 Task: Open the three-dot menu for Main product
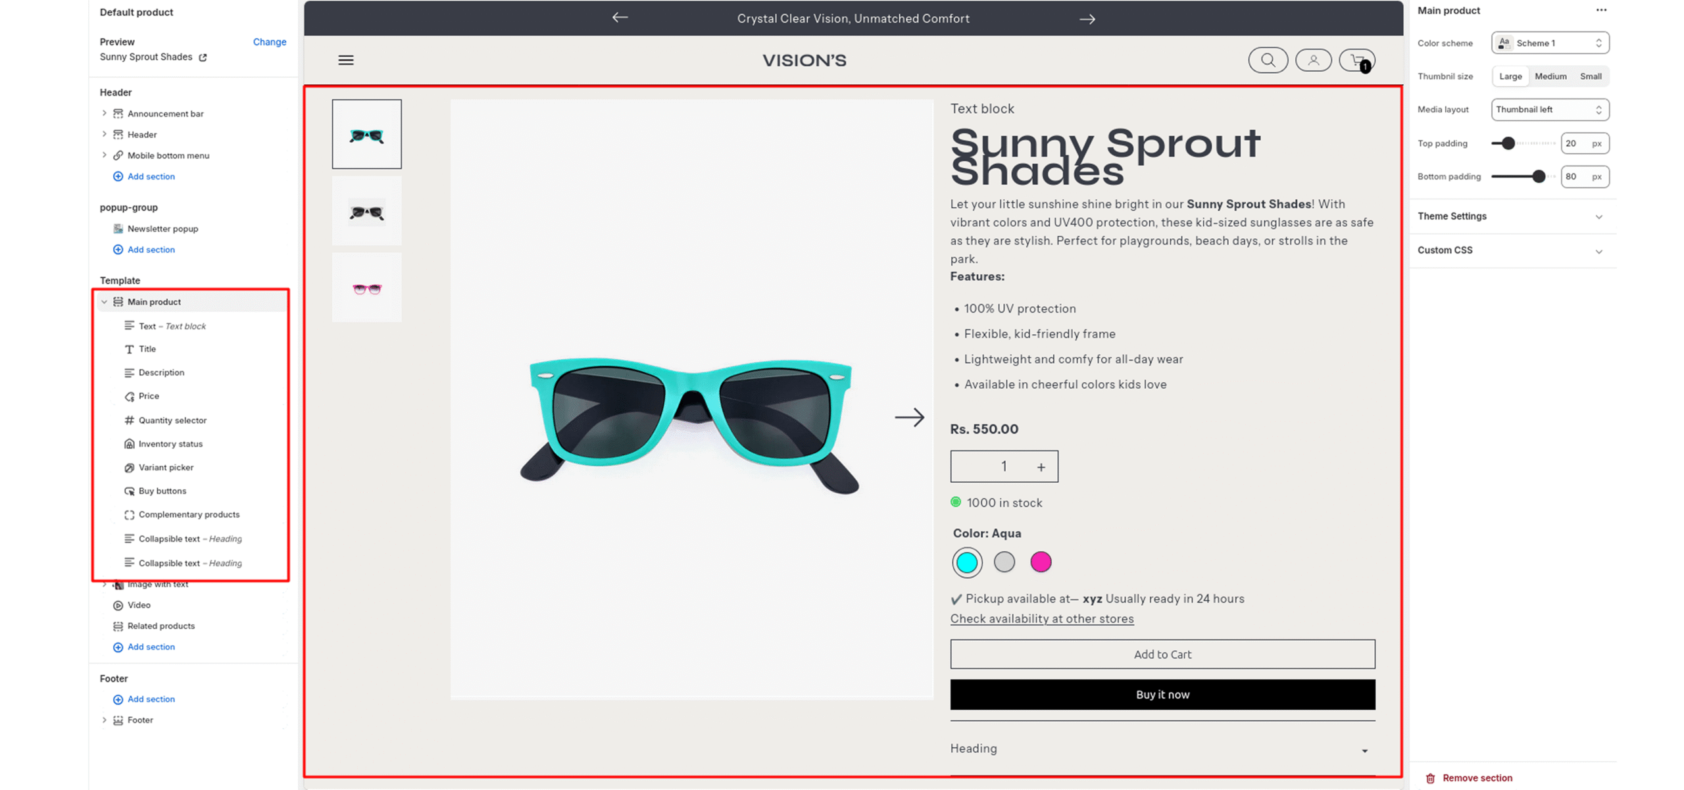pos(1601,10)
